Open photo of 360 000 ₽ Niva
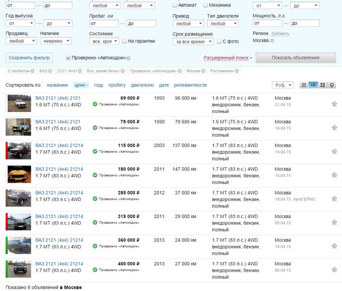The height and width of the screenshot is (291, 342). (x=19, y=245)
